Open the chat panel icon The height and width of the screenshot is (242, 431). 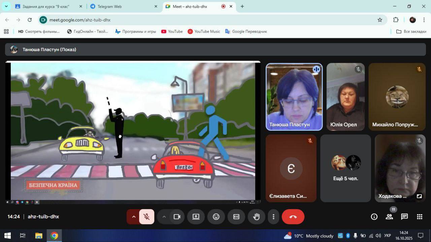click(404, 217)
